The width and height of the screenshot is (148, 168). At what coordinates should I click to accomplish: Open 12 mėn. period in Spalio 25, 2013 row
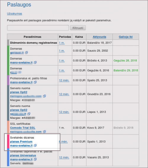pyautogui.click(x=64, y=80)
